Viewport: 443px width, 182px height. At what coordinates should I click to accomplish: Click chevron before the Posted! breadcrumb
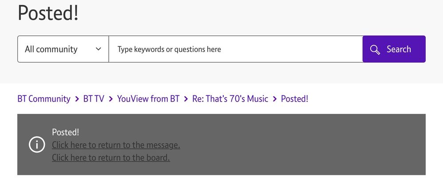pos(275,99)
